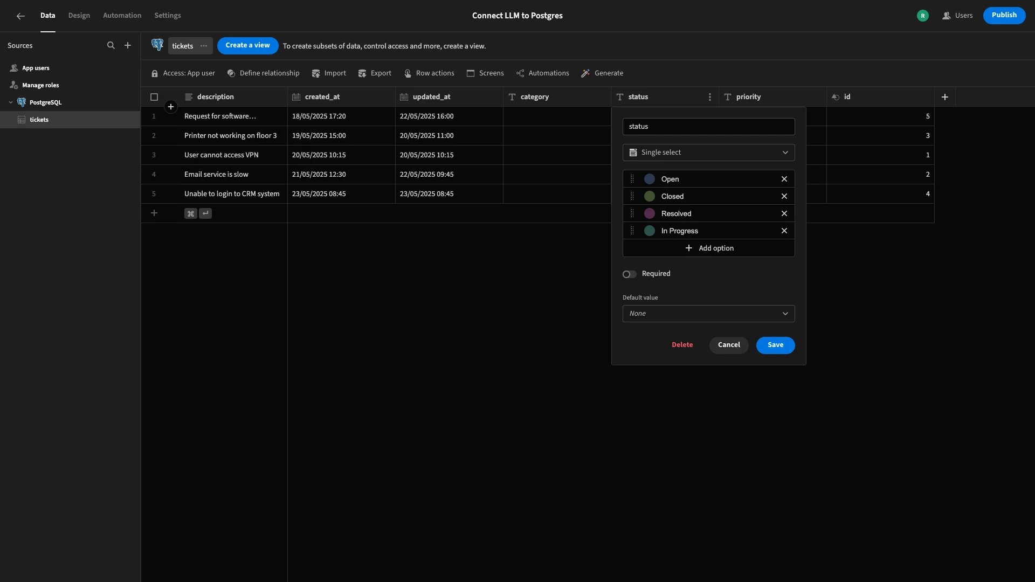Click the description column header
This screenshot has height=582, width=1035.
pyautogui.click(x=233, y=97)
